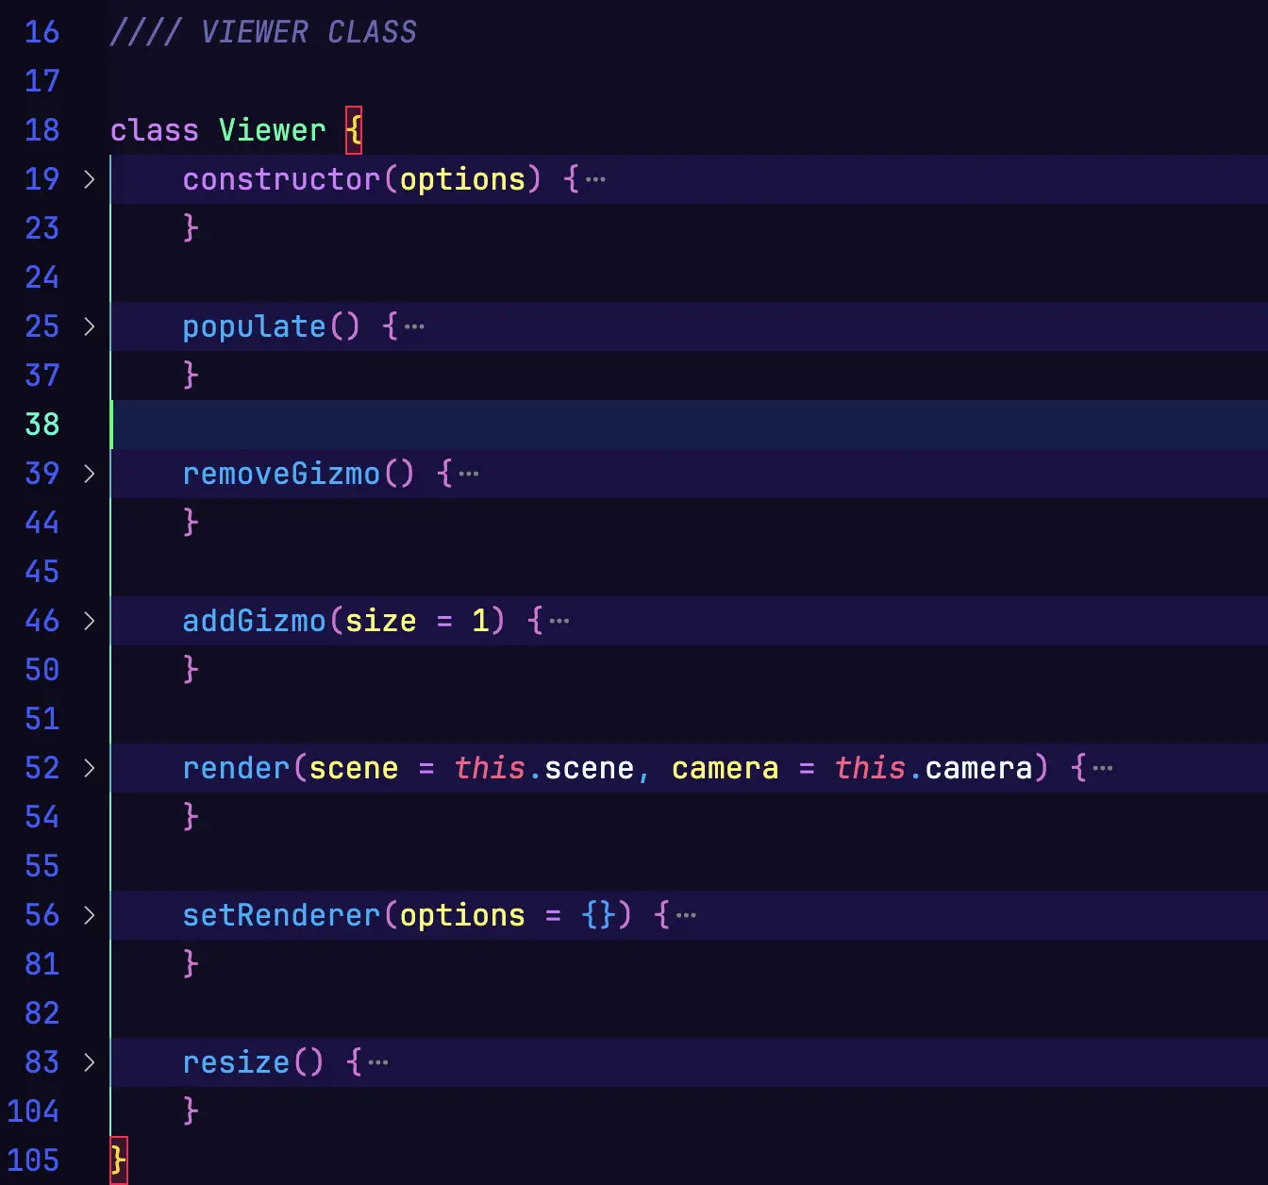Click the highlighted opening brace after Viewer
Image resolution: width=1268 pixels, height=1185 pixels.
[354, 130]
